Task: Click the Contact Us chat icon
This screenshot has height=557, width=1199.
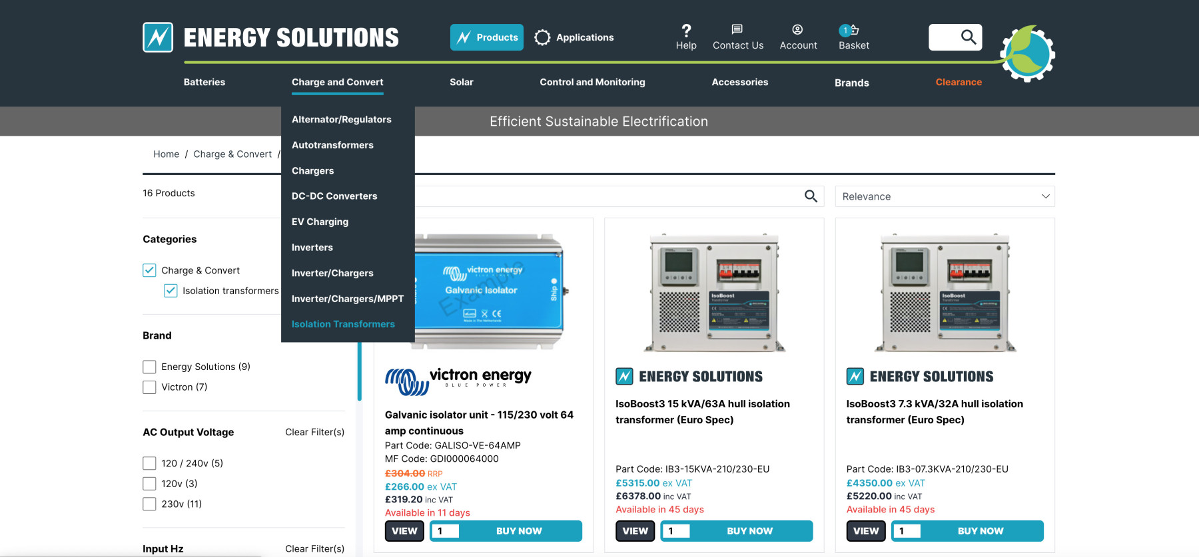Action: [737, 29]
